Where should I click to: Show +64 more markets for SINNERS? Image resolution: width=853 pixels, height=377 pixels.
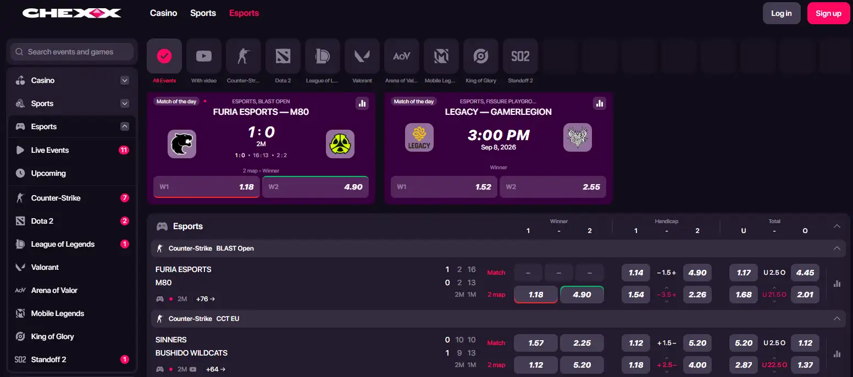click(215, 369)
